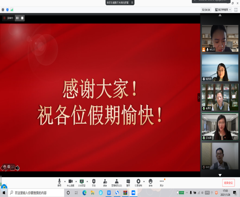
Task: Click the 共享屏幕 share screen icon
Action: coord(82,182)
